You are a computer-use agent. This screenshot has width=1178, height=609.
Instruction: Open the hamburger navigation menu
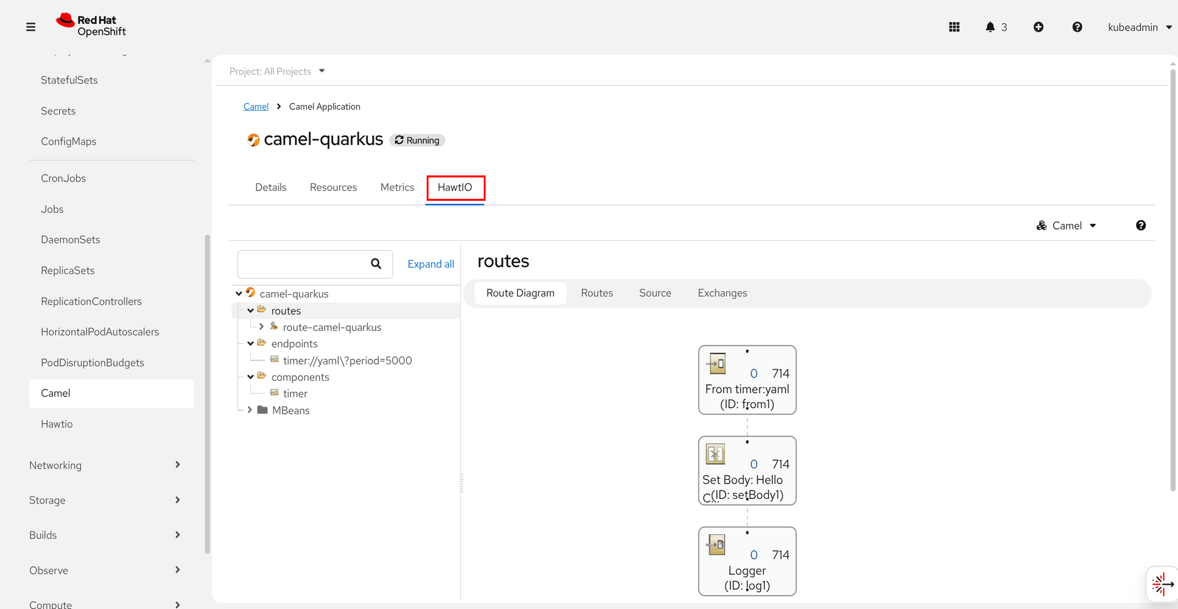click(x=30, y=27)
